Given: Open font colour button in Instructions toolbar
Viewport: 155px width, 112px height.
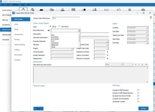Looking at the screenshot, I should tap(146, 64).
